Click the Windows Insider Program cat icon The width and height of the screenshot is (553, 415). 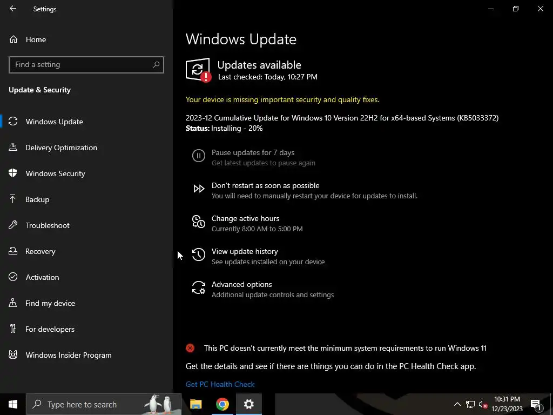click(13, 354)
